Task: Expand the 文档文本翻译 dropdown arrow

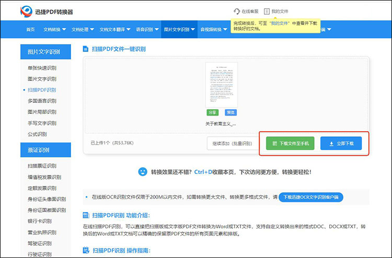Action: click(x=128, y=29)
